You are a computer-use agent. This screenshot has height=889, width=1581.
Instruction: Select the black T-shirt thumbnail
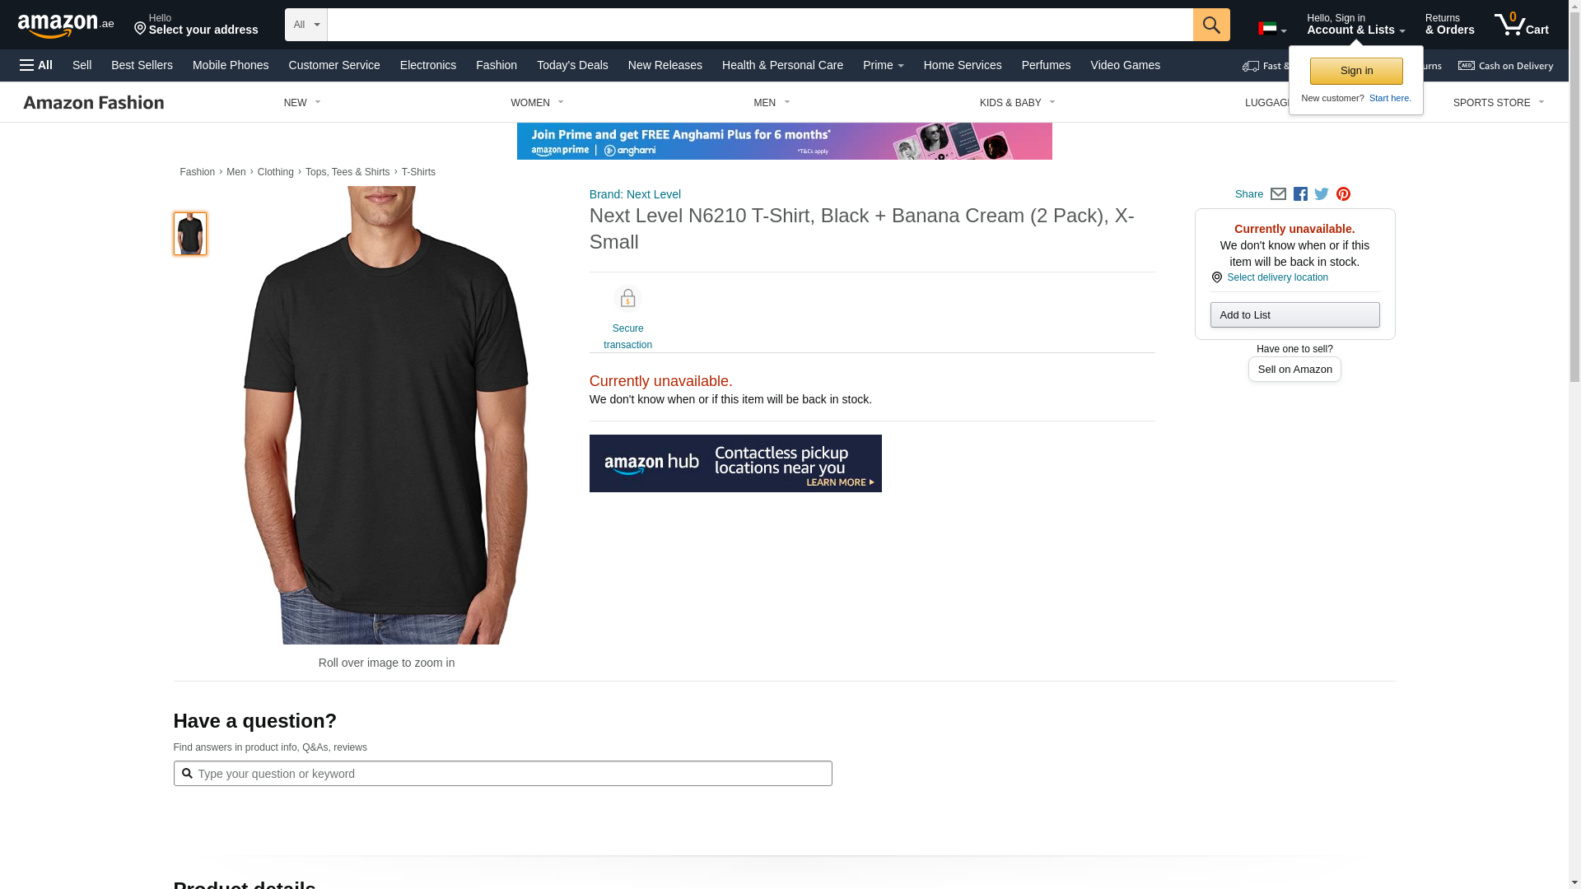click(190, 234)
